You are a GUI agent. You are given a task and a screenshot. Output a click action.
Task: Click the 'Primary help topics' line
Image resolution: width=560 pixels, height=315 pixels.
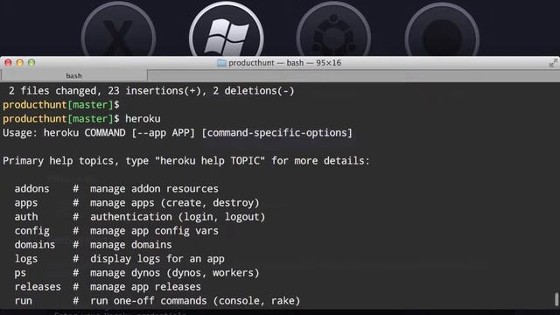click(x=186, y=161)
